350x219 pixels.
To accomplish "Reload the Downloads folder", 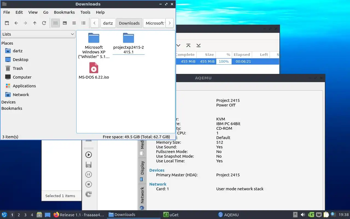I will point(44,23).
